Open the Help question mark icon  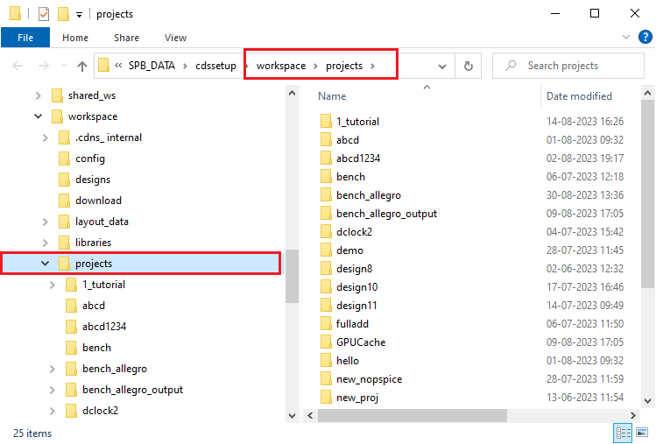pos(644,38)
